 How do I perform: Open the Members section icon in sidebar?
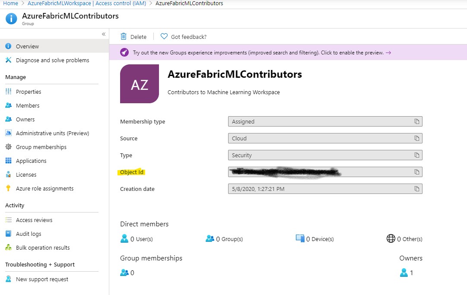(x=10, y=105)
